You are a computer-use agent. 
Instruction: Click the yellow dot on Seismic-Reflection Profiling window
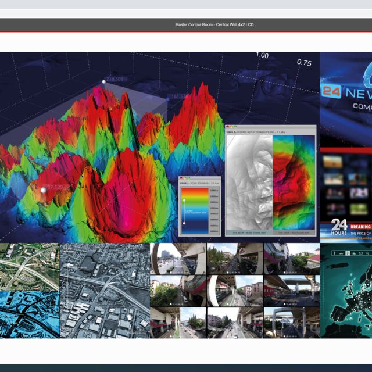pos(231,127)
